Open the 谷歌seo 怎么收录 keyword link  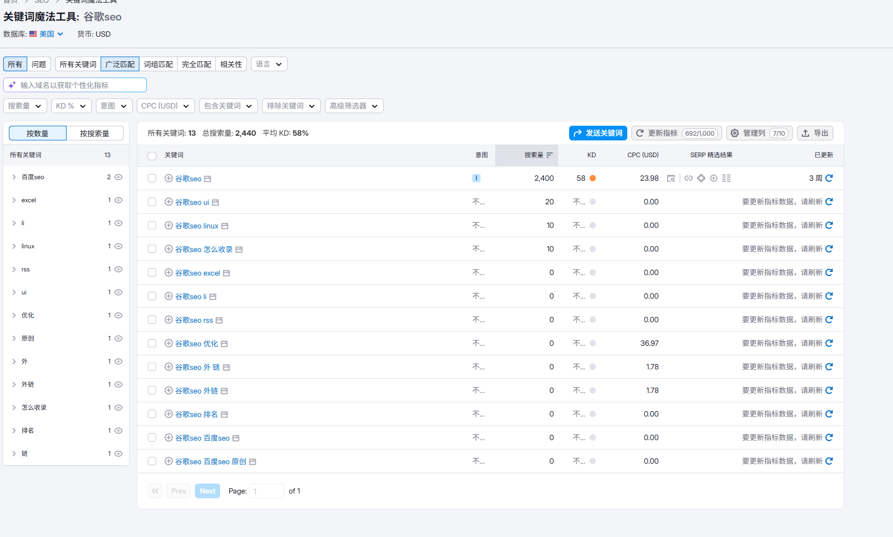pyautogui.click(x=204, y=249)
